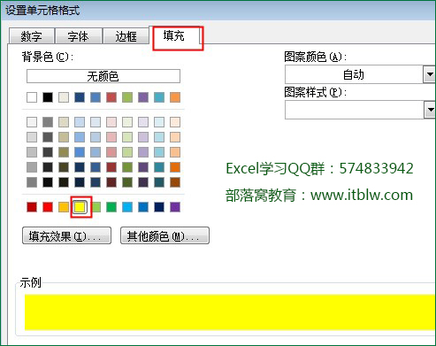This screenshot has height=346, width=436.
Task: Expand the 图案样式 dropdown arrow
Action: 430,110
